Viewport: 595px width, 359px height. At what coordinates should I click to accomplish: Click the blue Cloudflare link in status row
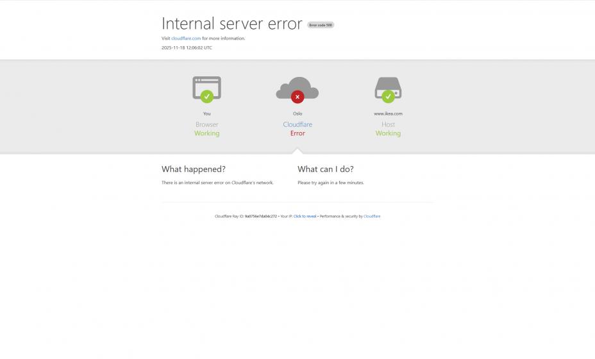pos(297,124)
